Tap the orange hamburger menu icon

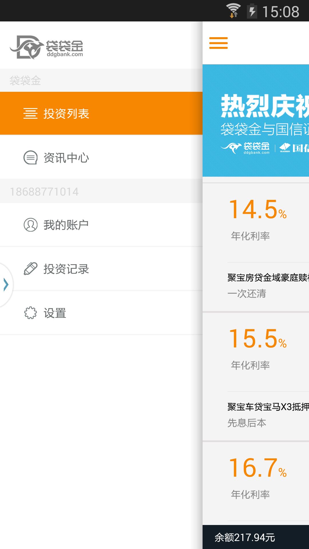[218, 43]
